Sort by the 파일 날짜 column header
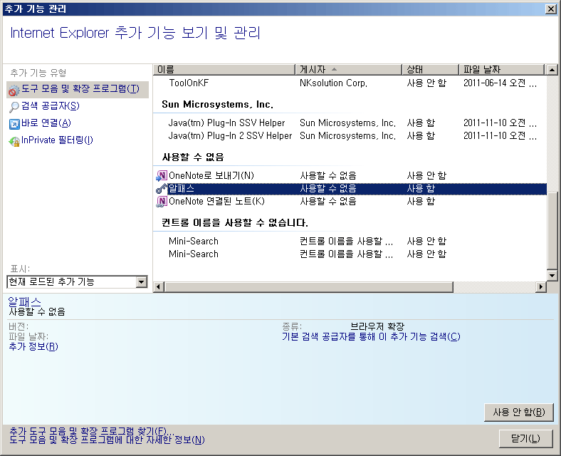 point(501,69)
